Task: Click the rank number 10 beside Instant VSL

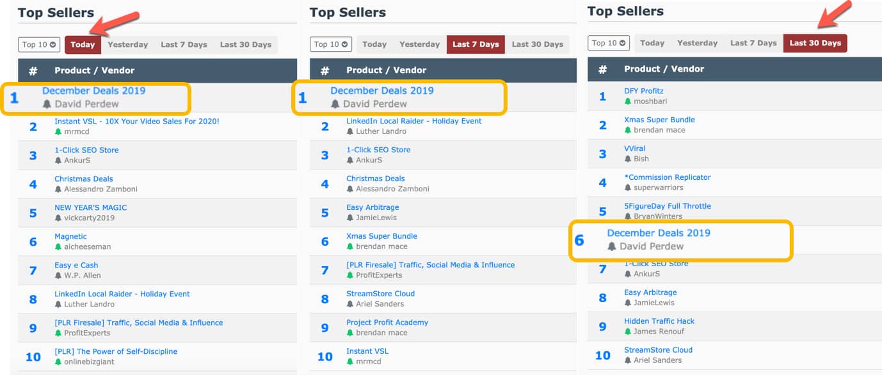Action: click(325, 356)
